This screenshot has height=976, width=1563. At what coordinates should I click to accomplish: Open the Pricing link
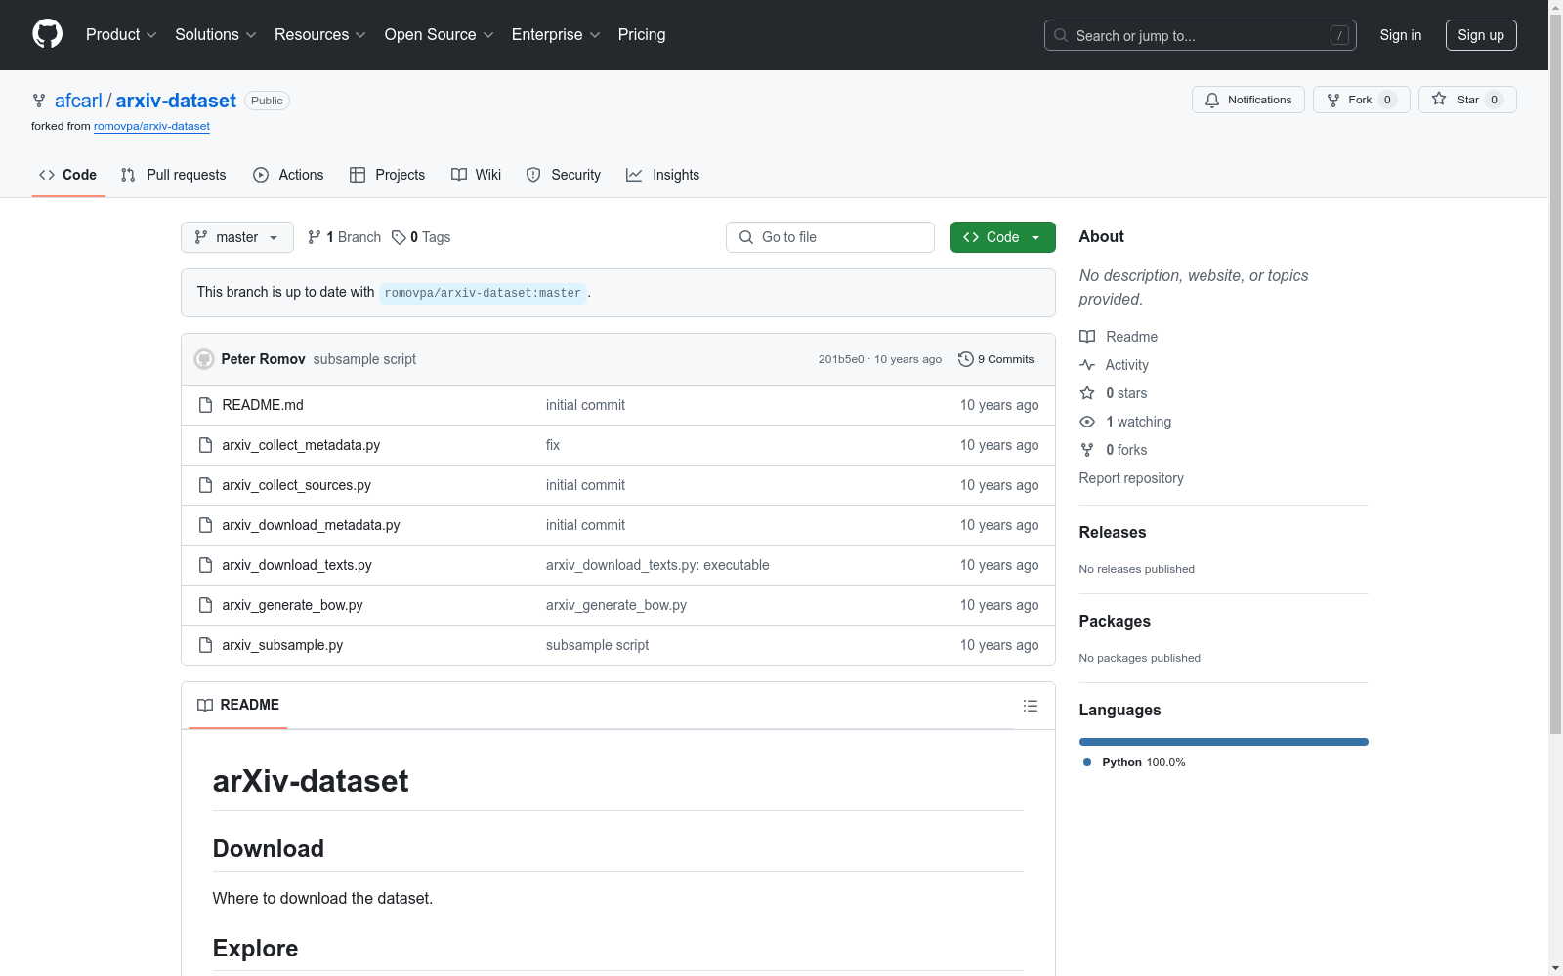click(x=642, y=35)
